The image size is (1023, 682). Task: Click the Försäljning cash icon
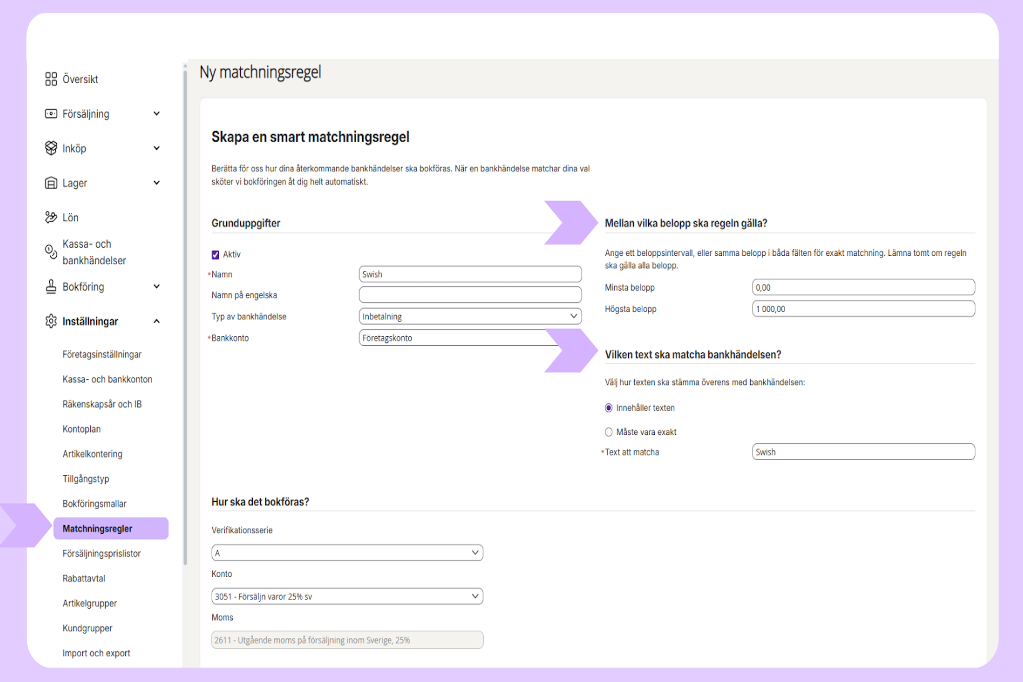[x=51, y=113]
